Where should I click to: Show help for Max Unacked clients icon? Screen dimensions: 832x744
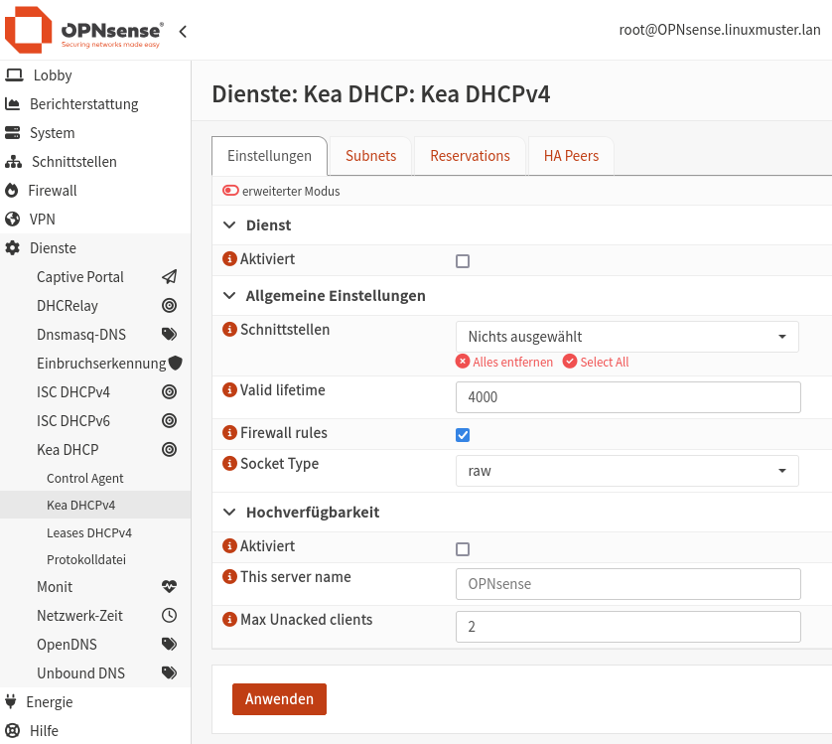pyautogui.click(x=229, y=619)
